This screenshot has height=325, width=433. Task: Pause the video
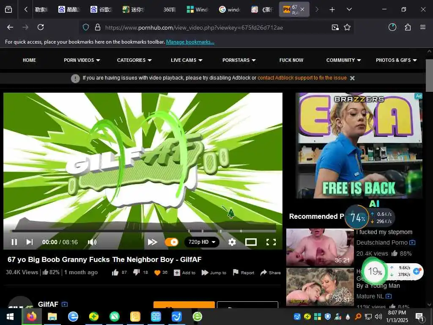pos(14,242)
